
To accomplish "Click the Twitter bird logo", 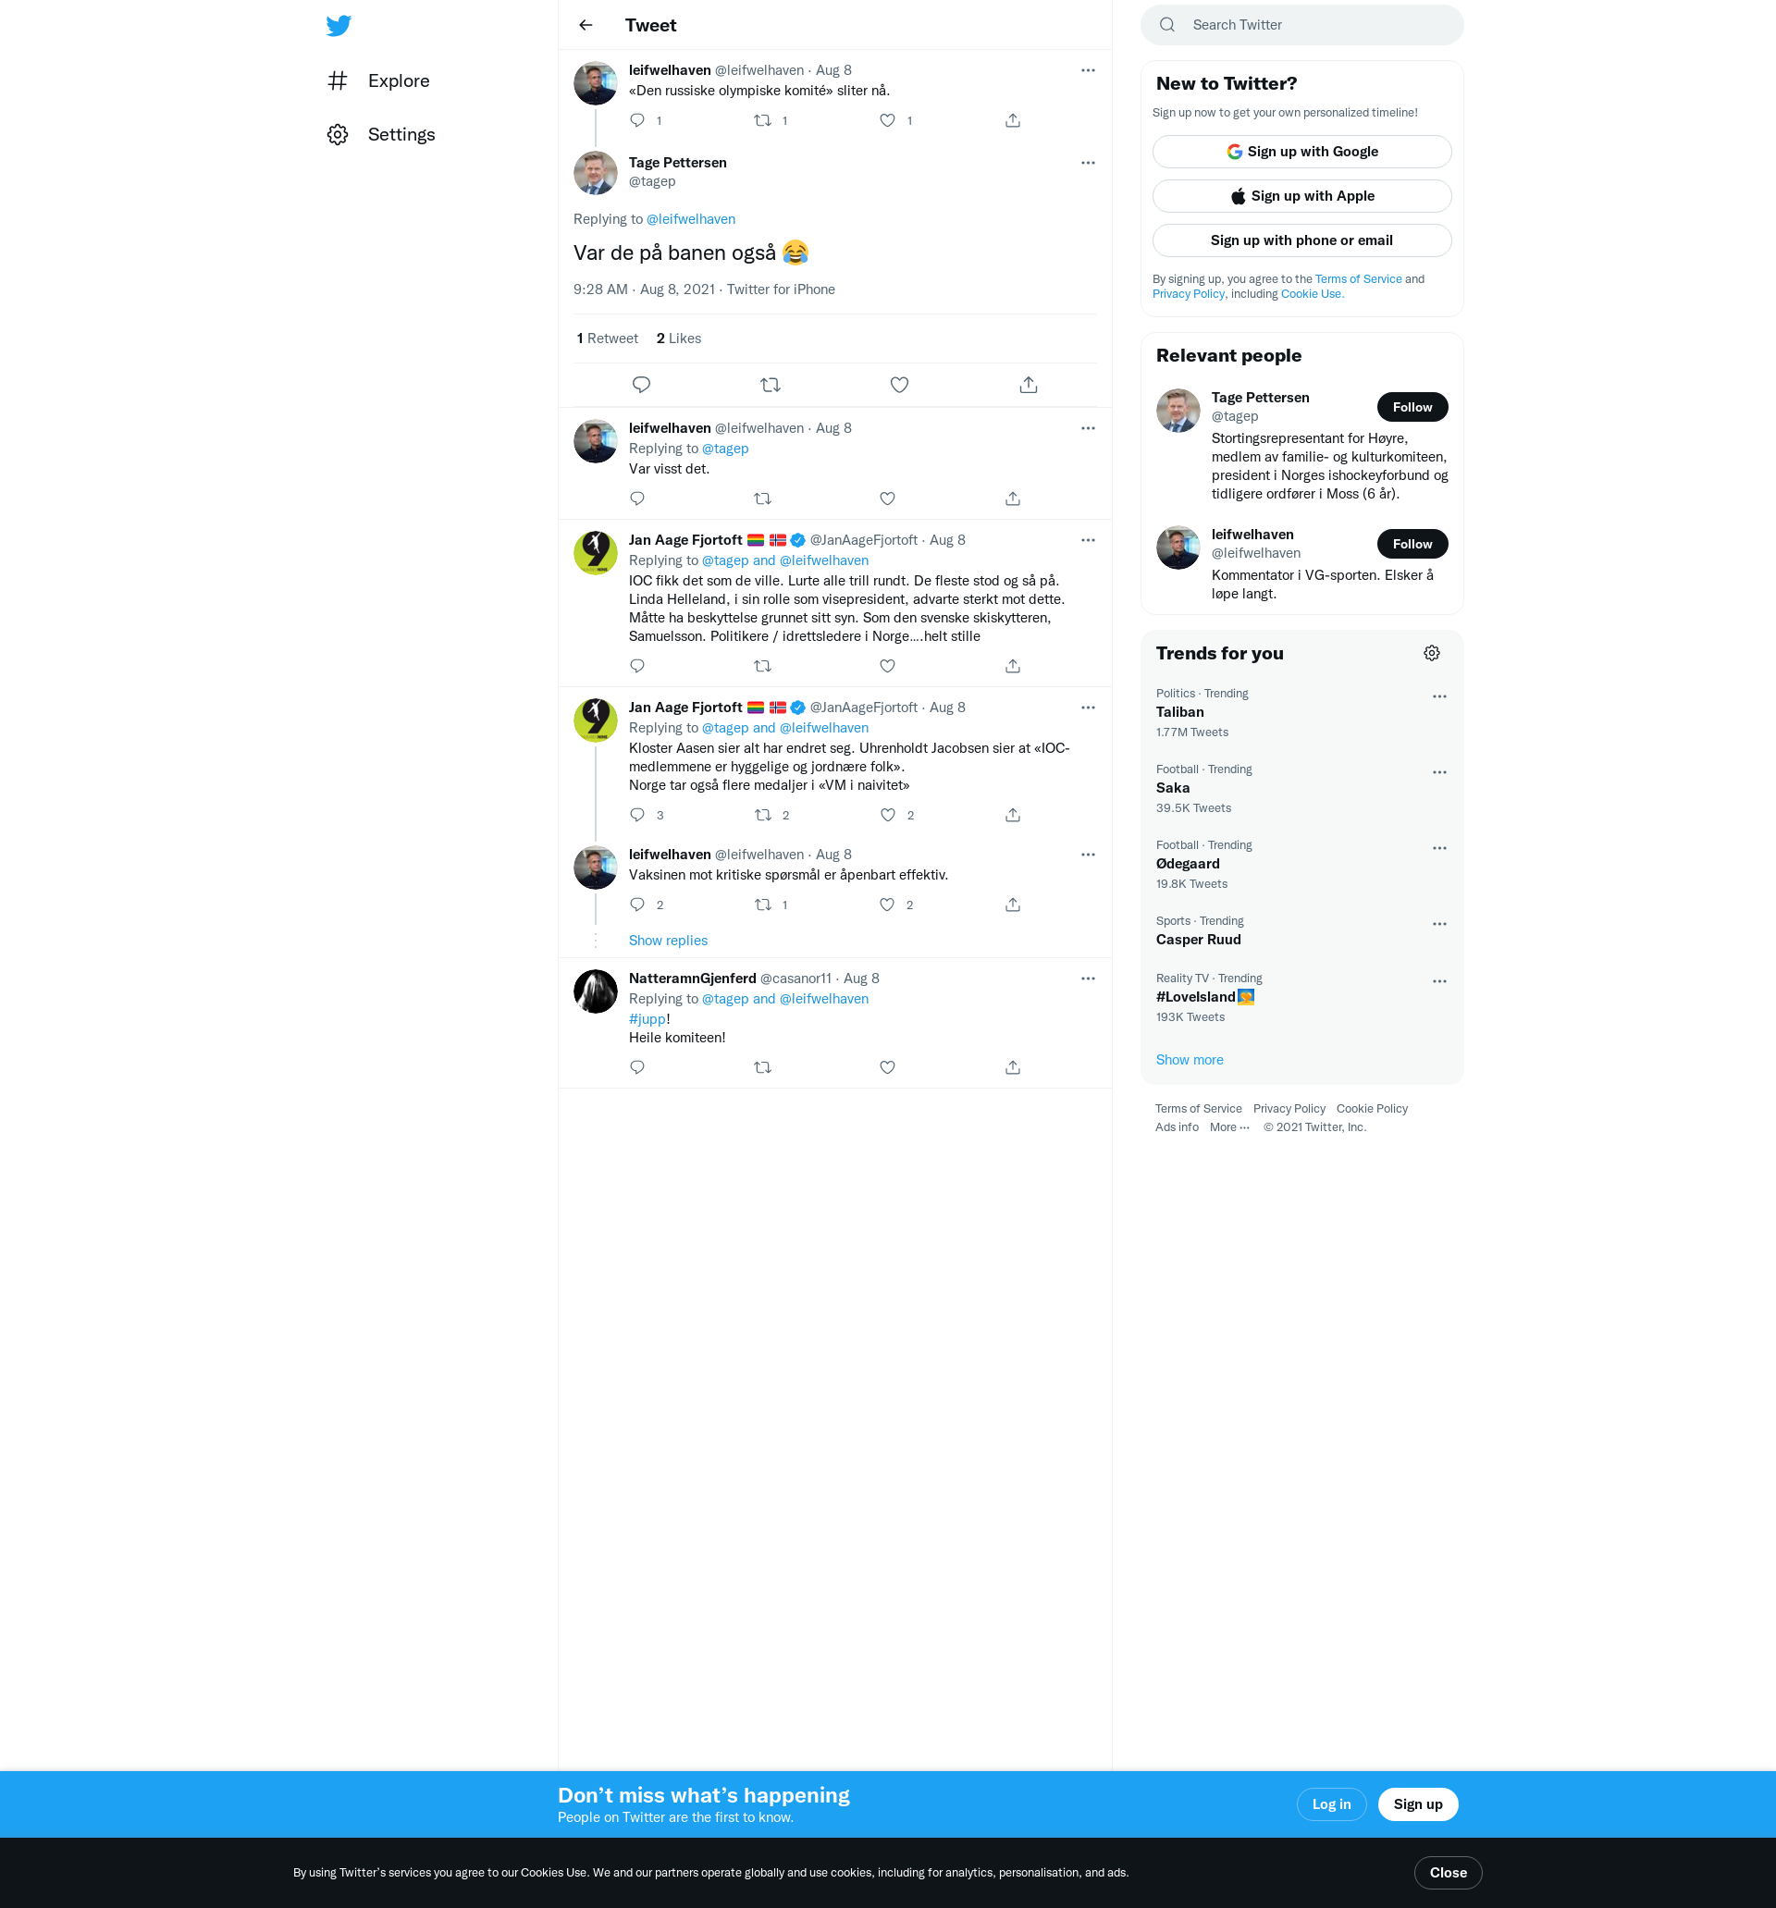I will [x=338, y=25].
